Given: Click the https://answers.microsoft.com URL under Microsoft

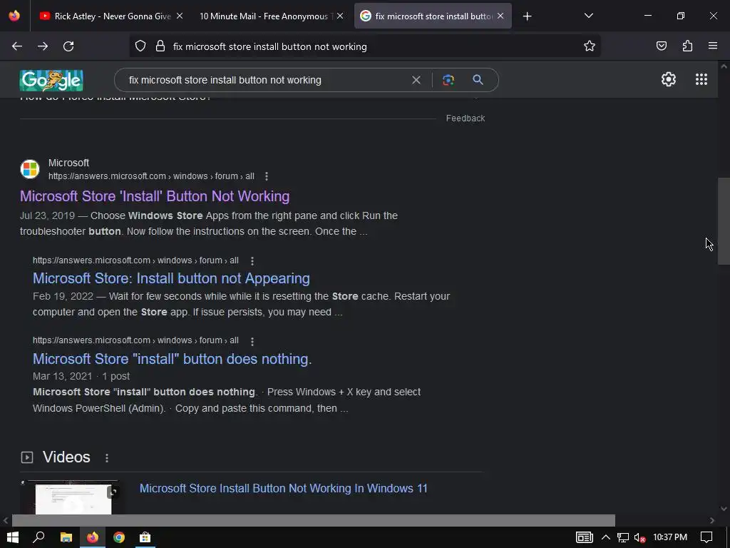Looking at the screenshot, I should pos(151,176).
